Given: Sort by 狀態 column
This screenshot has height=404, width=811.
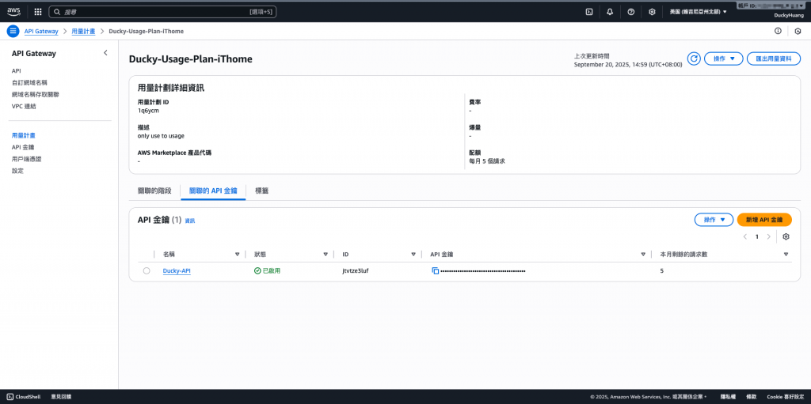Looking at the screenshot, I should coord(326,254).
